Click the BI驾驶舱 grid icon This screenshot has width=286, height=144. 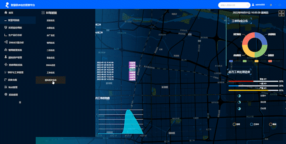coord(43,13)
